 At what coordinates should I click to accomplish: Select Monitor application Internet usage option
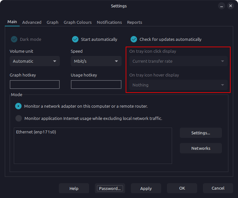pos(19,118)
